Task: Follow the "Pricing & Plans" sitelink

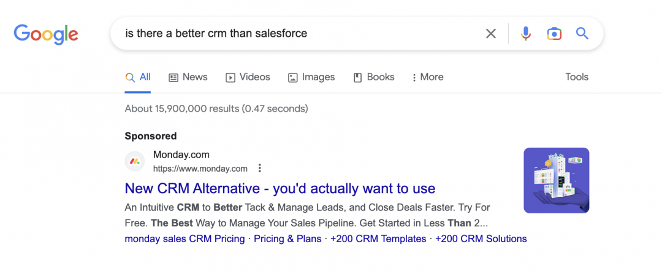Action: (x=287, y=239)
